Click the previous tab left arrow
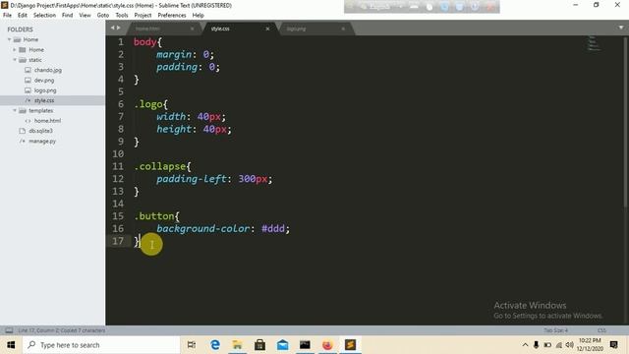629x354 pixels. pos(113,28)
